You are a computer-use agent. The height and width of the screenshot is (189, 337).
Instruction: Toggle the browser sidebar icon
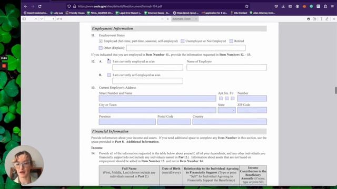click(x=290, y=6)
